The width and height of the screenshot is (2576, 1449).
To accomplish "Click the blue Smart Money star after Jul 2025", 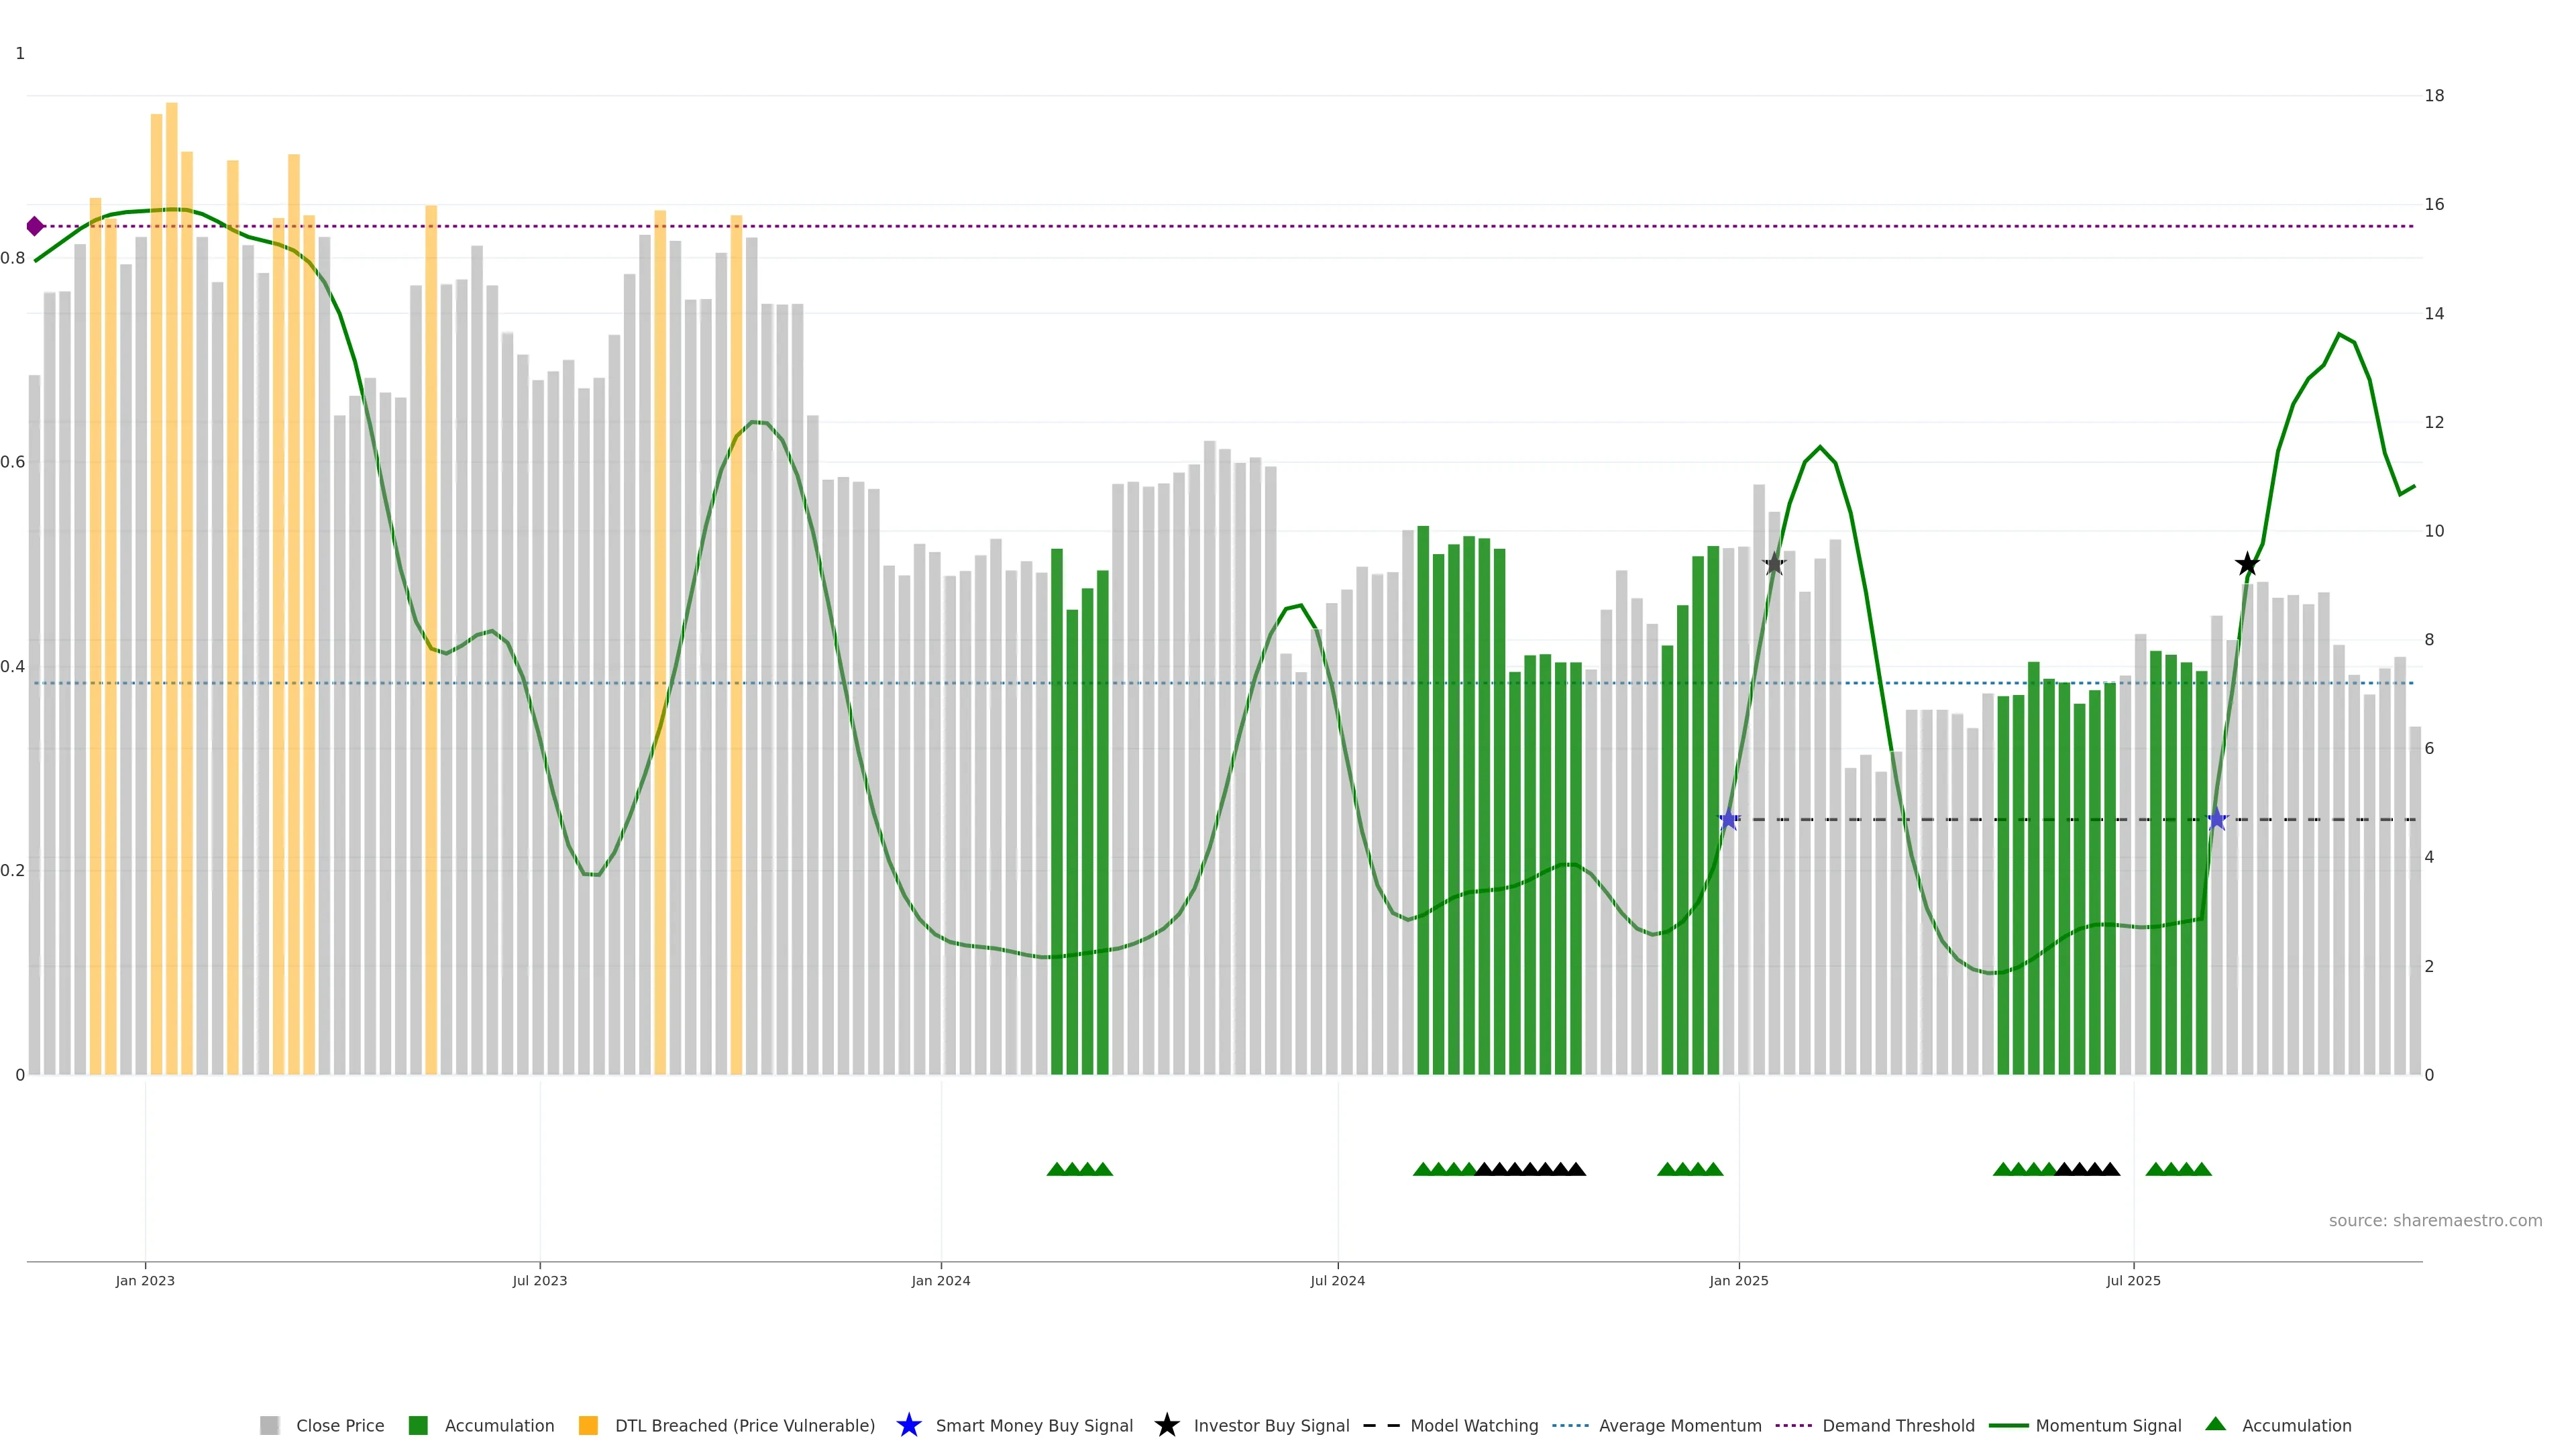I will pyautogui.click(x=2217, y=819).
